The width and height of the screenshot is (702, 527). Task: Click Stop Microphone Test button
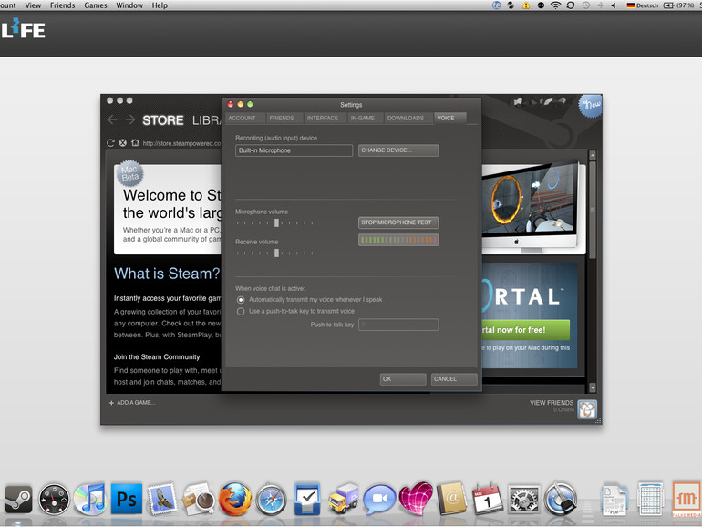pos(398,222)
